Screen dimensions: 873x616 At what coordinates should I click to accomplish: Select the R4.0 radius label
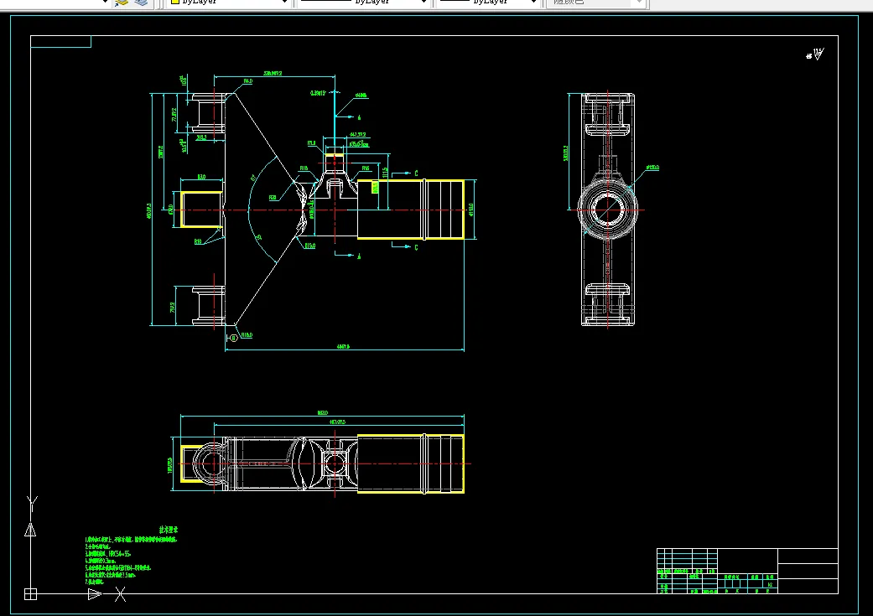pos(247,81)
